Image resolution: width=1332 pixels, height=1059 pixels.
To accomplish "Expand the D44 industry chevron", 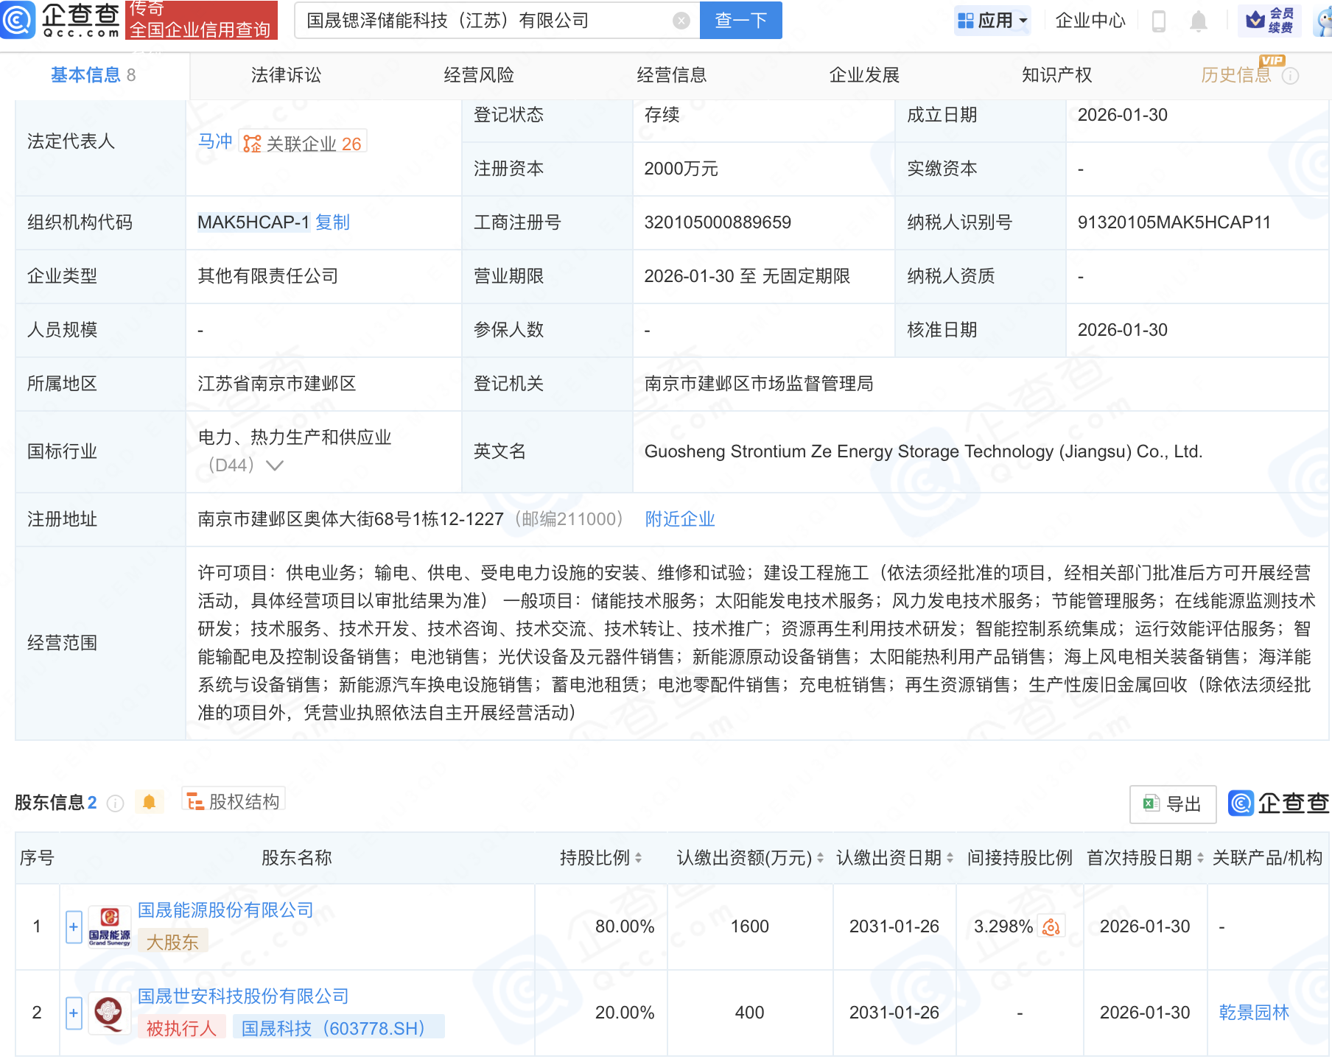I will click(274, 465).
